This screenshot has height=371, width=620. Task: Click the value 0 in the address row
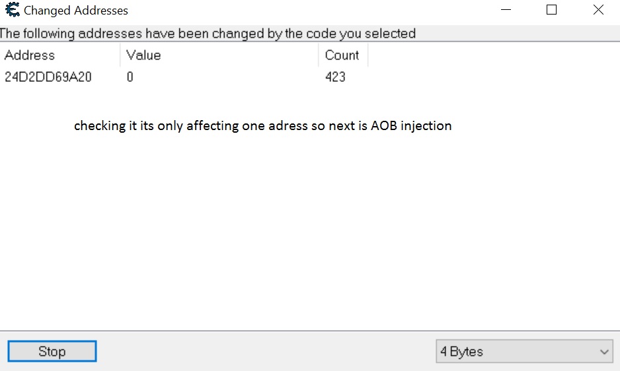click(x=130, y=77)
